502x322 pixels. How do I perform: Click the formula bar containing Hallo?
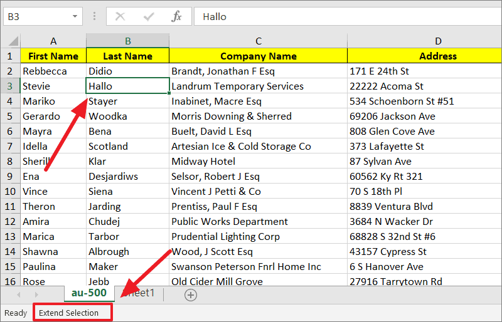pyautogui.click(x=348, y=16)
